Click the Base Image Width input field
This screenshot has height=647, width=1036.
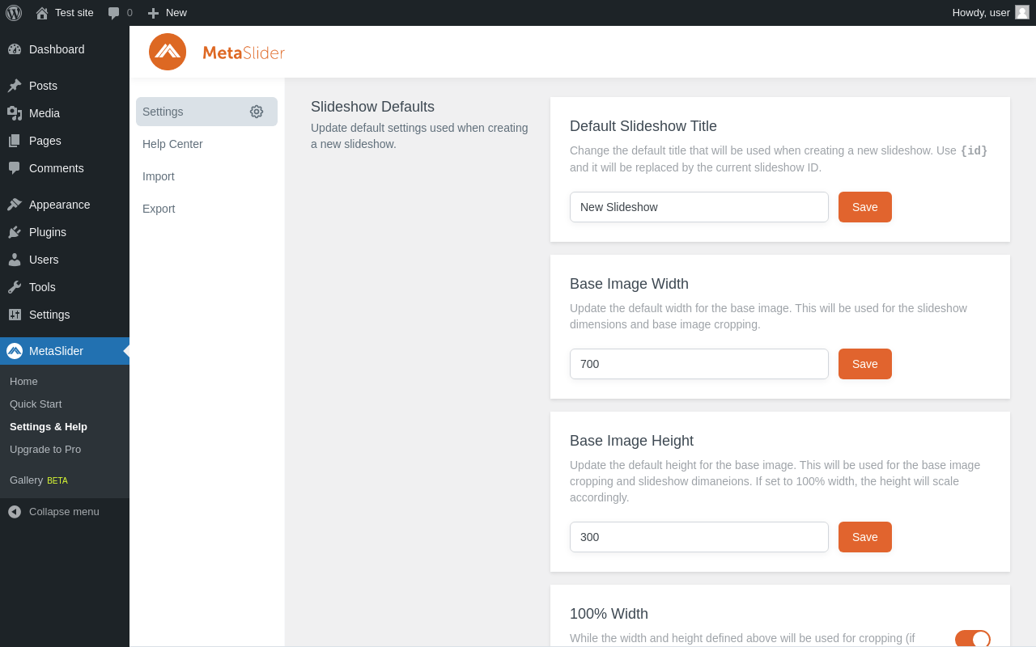pos(698,364)
